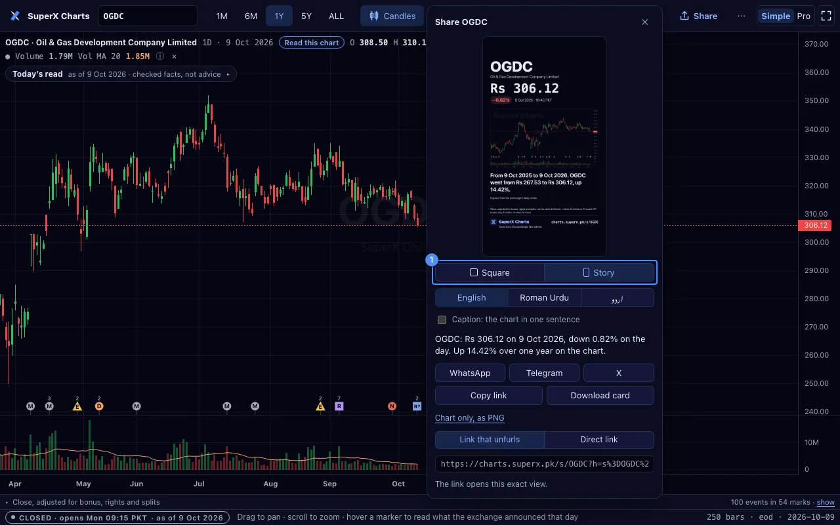Open the Share button in top bar
Screen dimensions: 840x525
tap(698, 16)
